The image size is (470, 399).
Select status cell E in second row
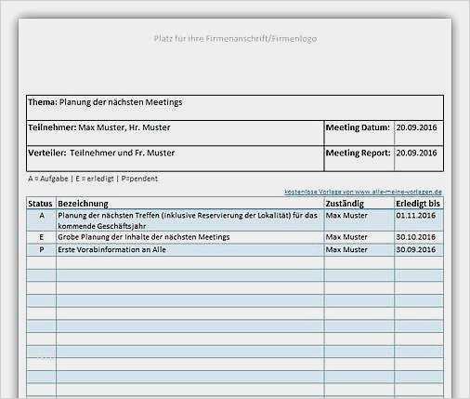pos(41,237)
